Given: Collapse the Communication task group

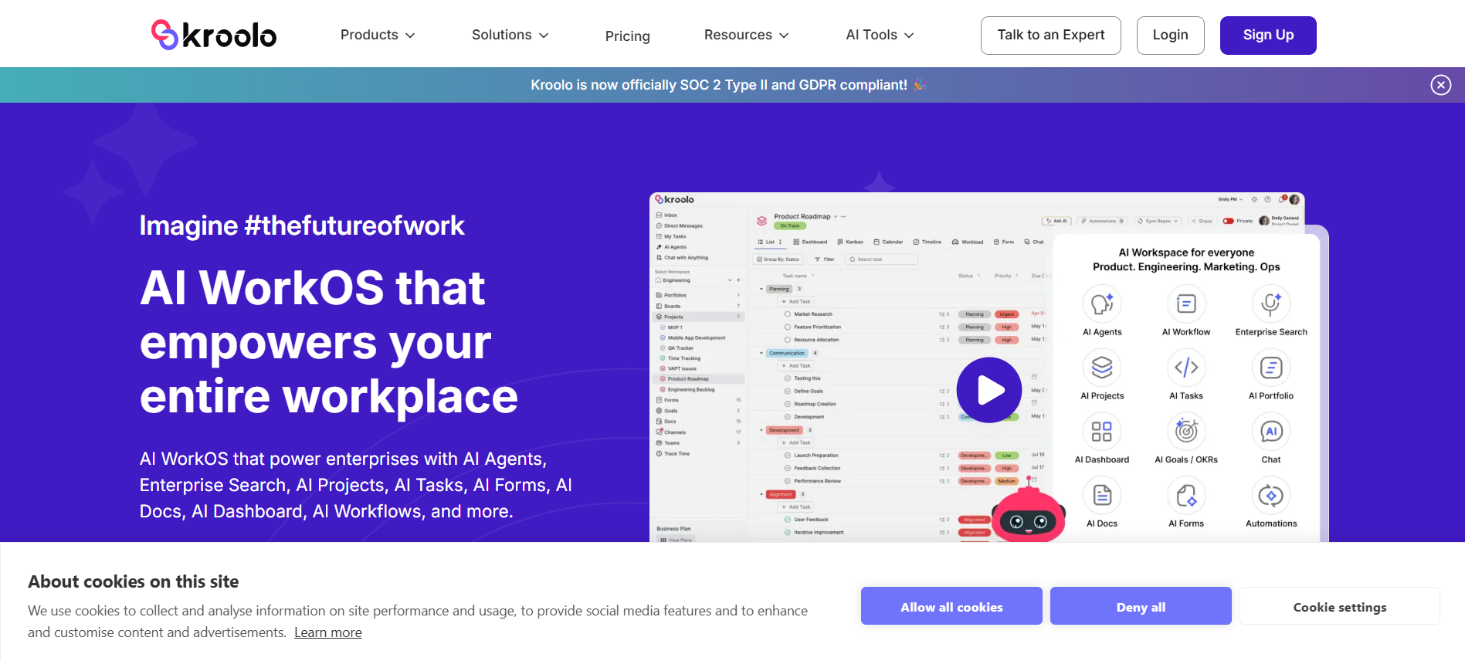Looking at the screenshot, I should click(761, 353).
